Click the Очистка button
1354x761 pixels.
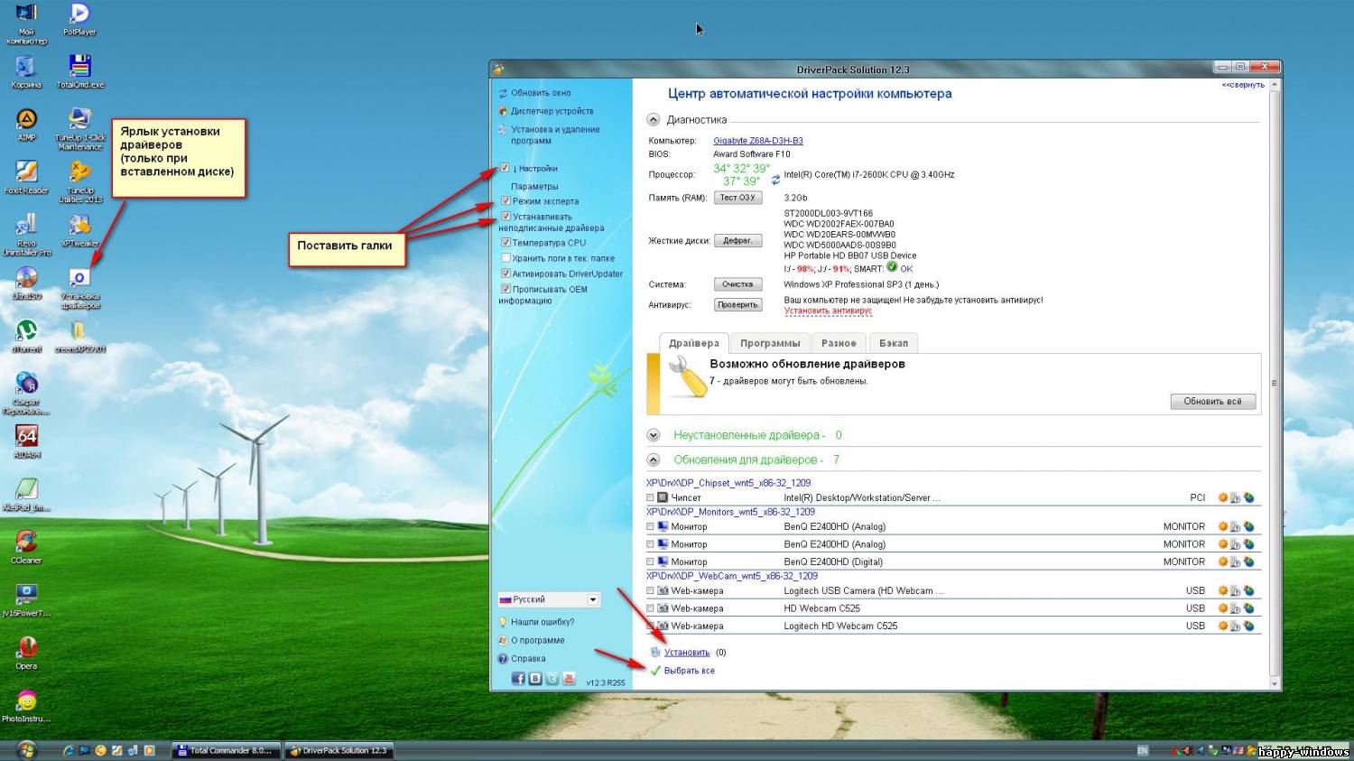tap(737, 284)
